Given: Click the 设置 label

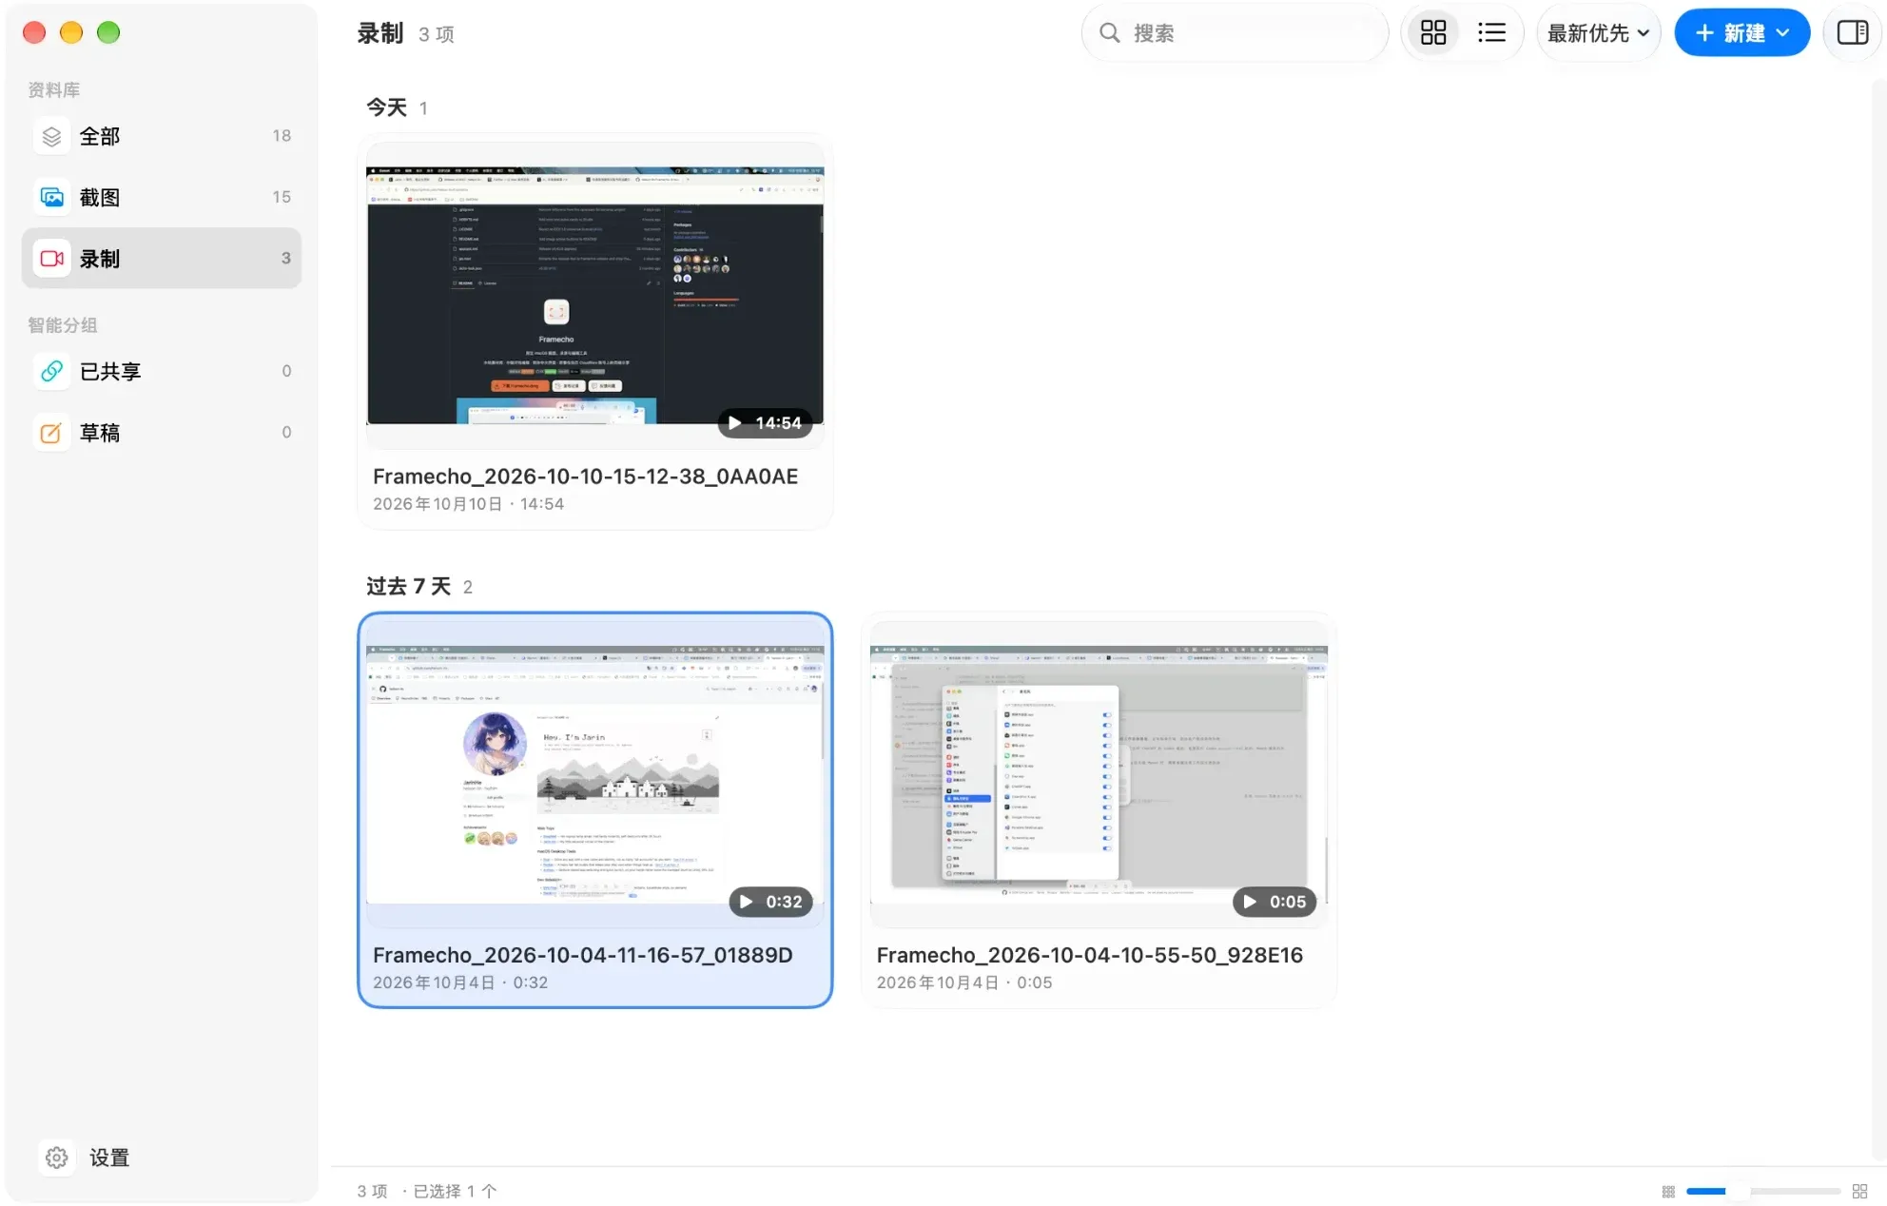Looking at the screenshot, I should [x=109, y=1157].
